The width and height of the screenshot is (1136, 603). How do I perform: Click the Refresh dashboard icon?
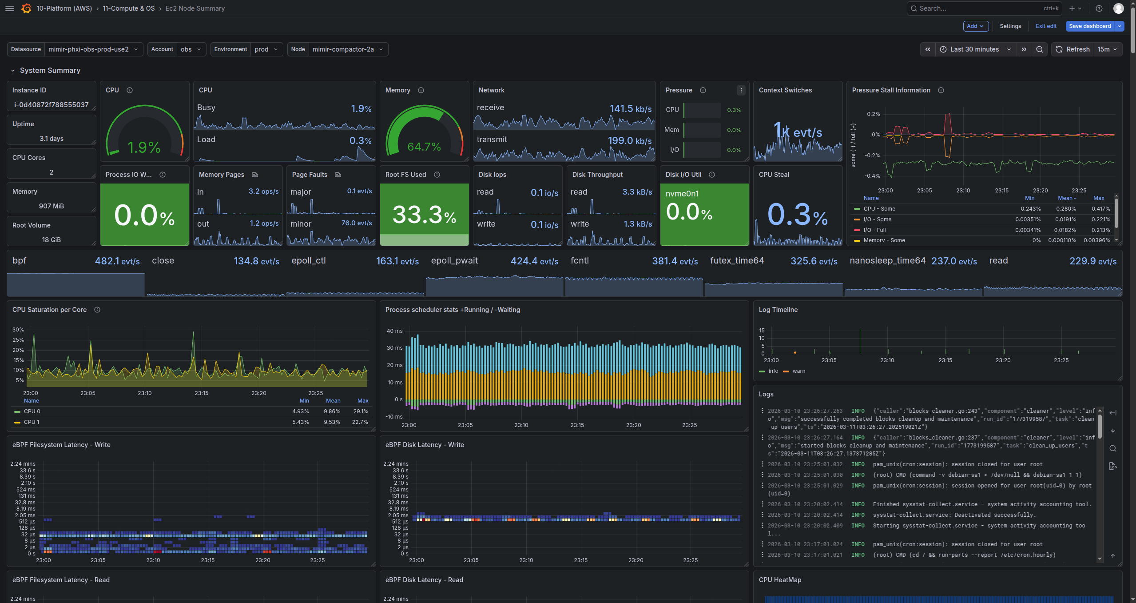(1059, 49)
